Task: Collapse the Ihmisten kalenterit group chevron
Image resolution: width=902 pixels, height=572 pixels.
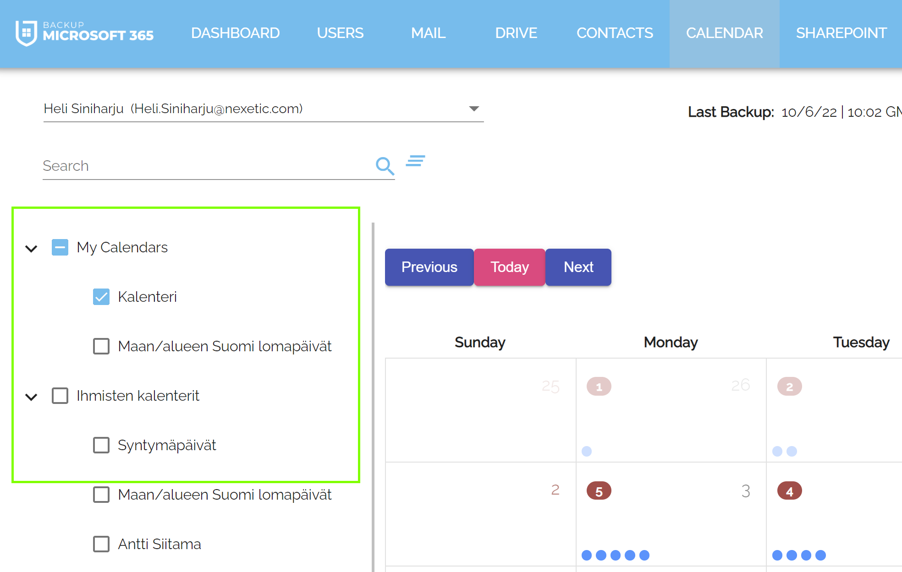Action: (x=31, y=397)
